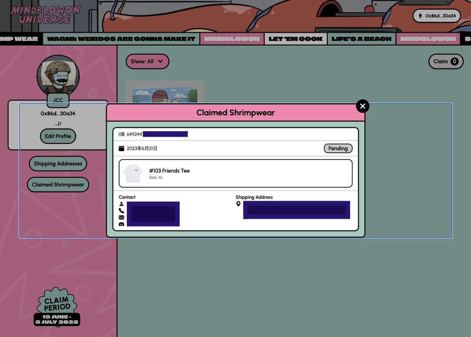
Task: Click the profile avatar picture
Action: pos(58,76)
